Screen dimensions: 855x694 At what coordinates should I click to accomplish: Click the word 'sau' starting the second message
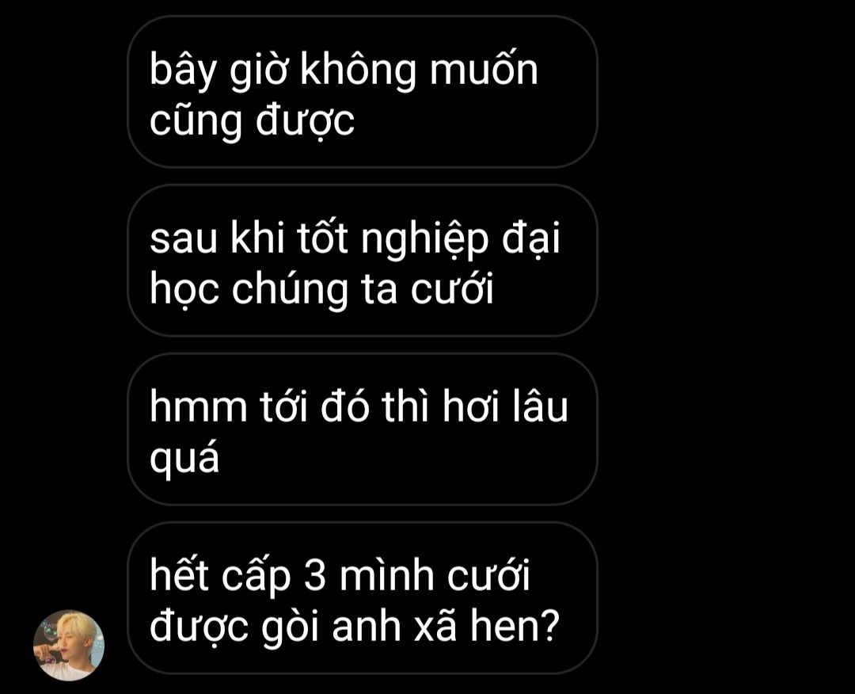(x=183, y=240)
